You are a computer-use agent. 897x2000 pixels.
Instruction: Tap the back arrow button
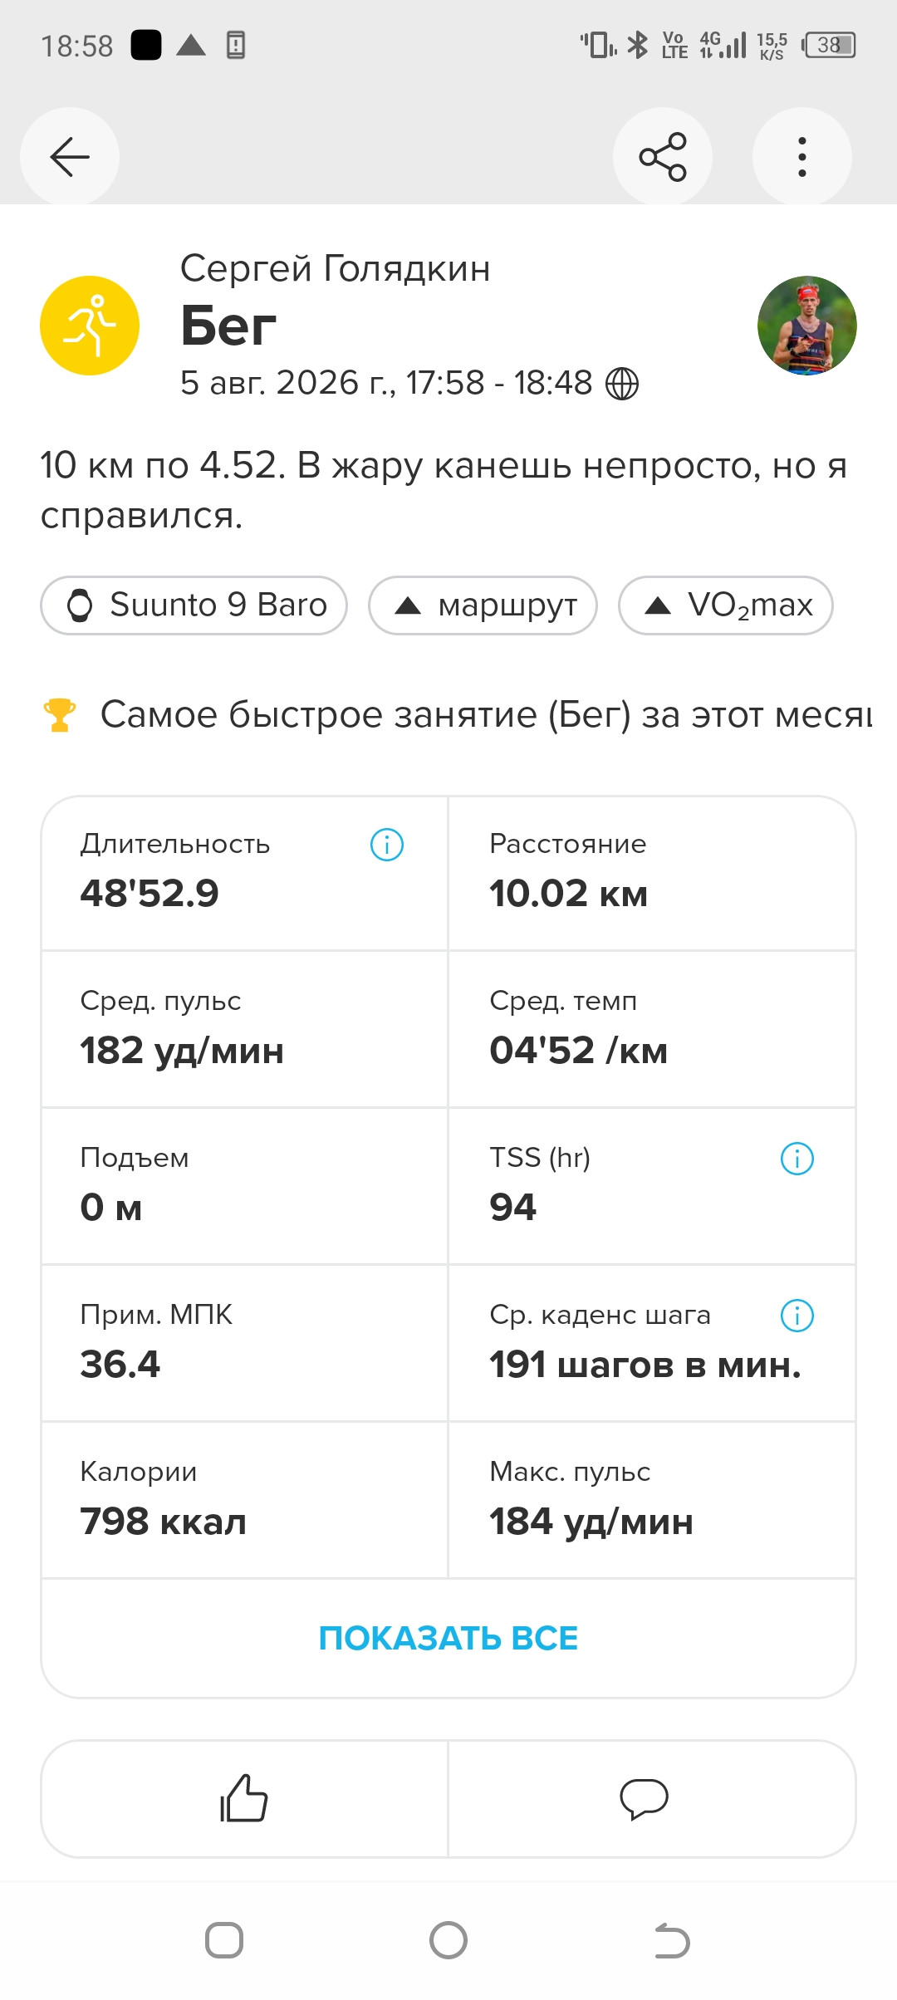tap(70, 156)
